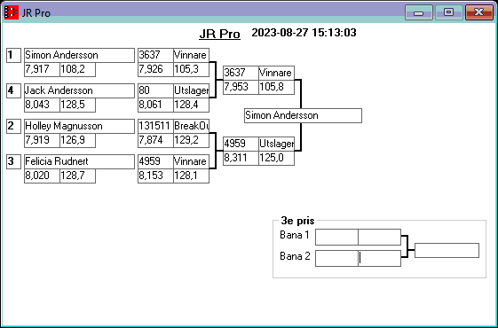This screenshot has height=328, width=498.
Task: Click the Bana 2 second input box
Action: [380, 258]
